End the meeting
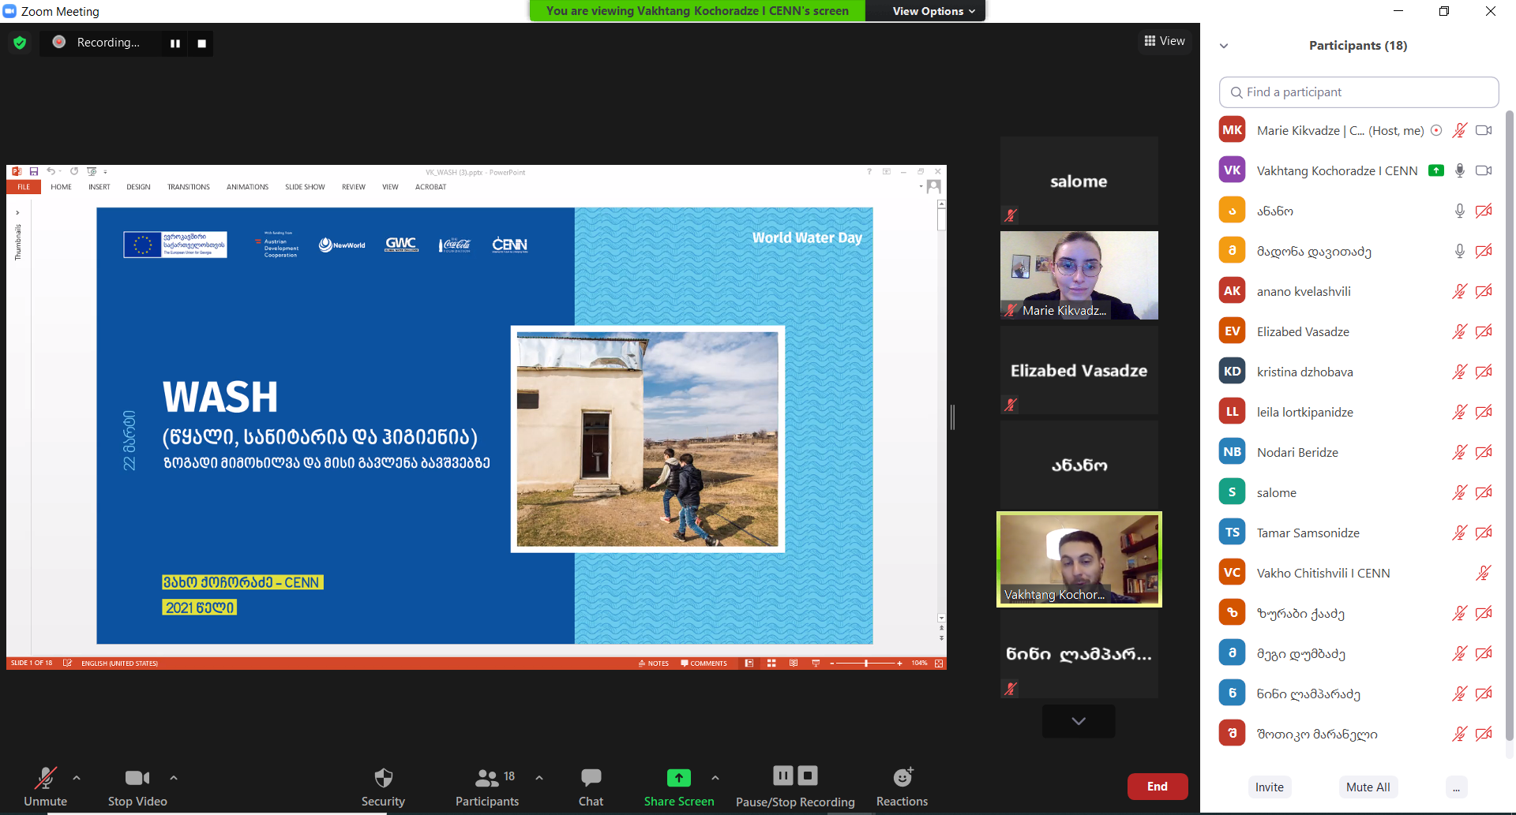Image resolution: width=1516 pixels, height=815 pixels. [x=1157, y=787]
